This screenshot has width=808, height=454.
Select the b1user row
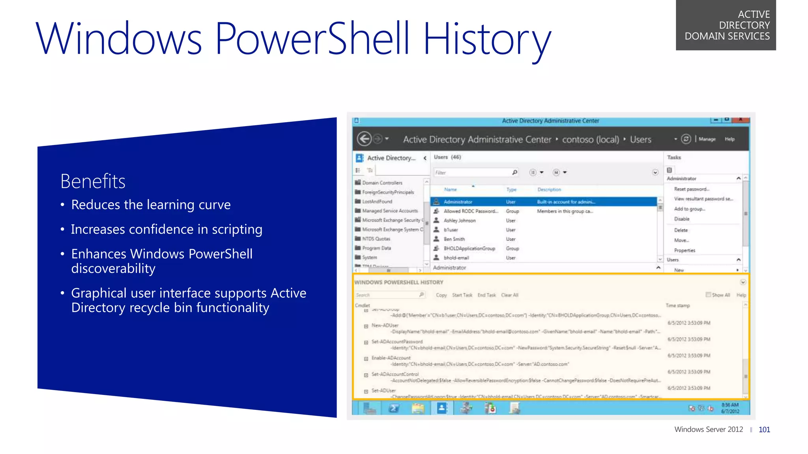(543, 230)
